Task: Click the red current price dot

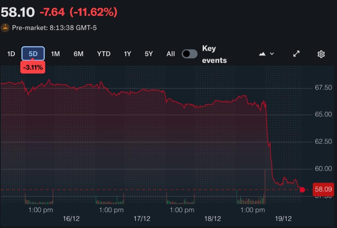Action: pos(302,190)
